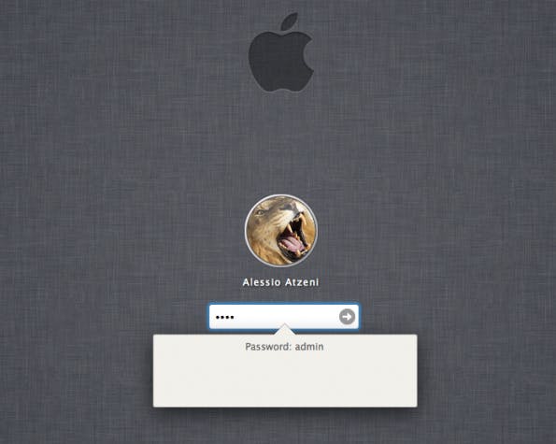The image size is (556, 444).
Task: Select the lion user avatar
Action: [281, 231]
